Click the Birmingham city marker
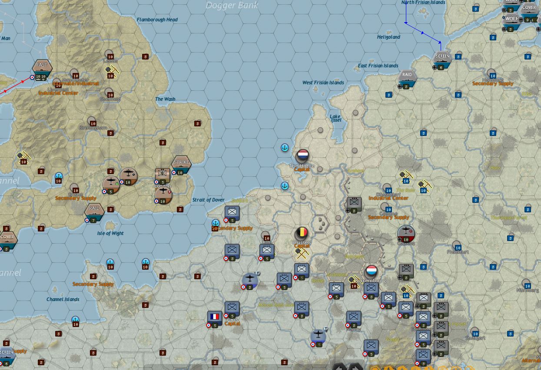 pos(92,121)
